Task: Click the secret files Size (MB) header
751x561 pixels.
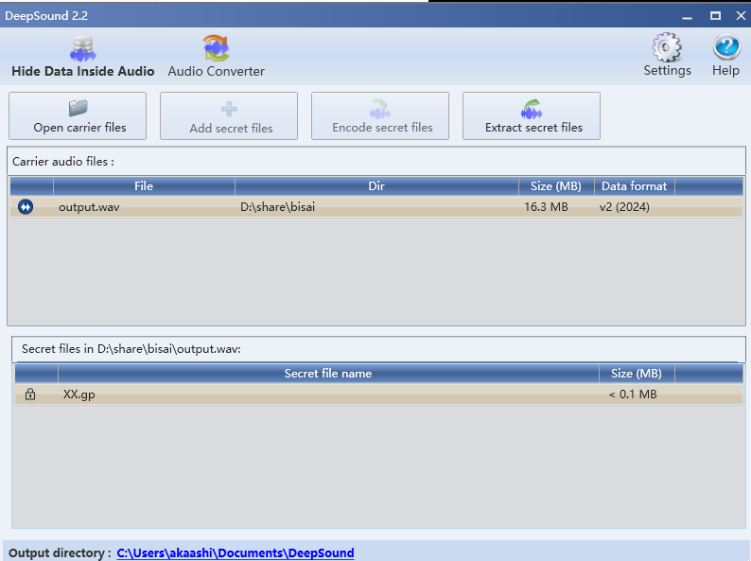Action: pos(637,373)
